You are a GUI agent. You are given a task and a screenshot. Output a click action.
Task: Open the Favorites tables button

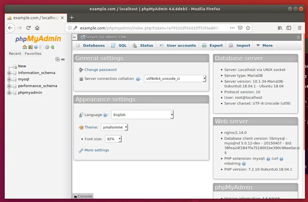[x=33, y=53]
